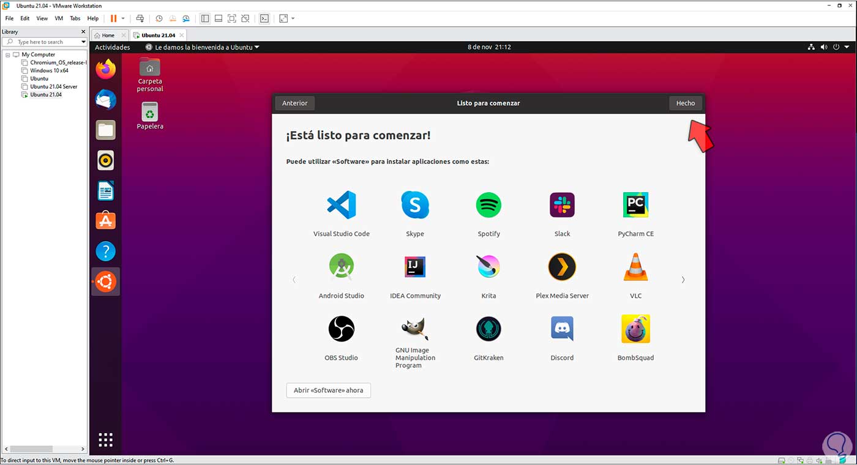Click the Ubuntu welcome icon in the dock
Image resolution: width=857 pixels, height=465 pixels.
click(x=106, y=281)
